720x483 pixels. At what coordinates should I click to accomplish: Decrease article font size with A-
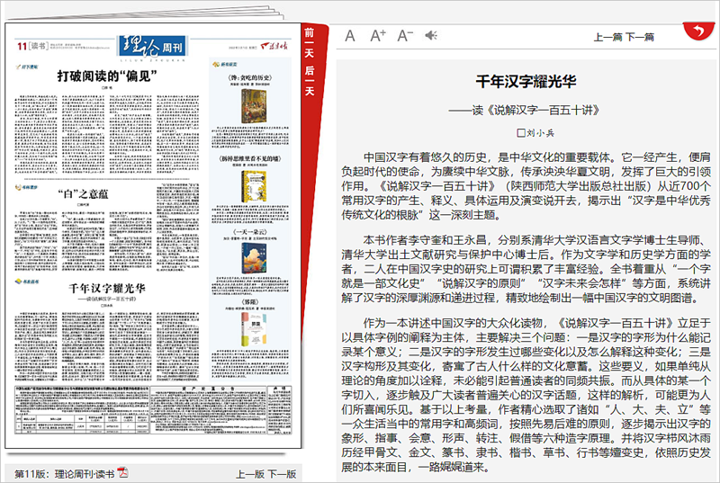pos(405,35)
